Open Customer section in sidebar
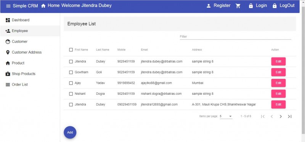 (x=30, y=41)
